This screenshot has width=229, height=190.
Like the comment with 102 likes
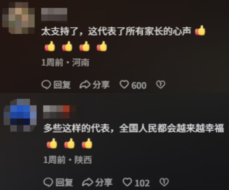127,182
